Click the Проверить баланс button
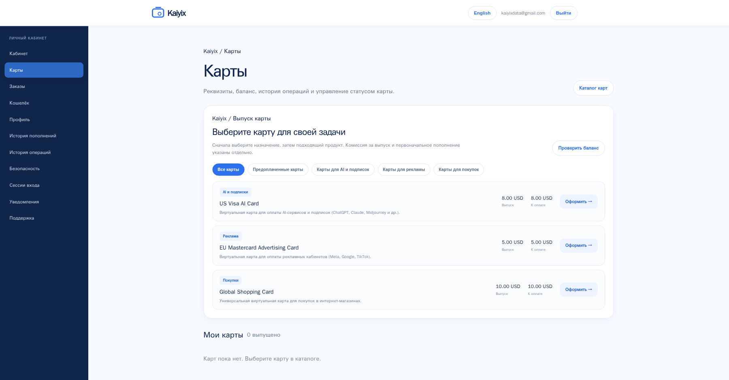729x380 pixels. 578,148
